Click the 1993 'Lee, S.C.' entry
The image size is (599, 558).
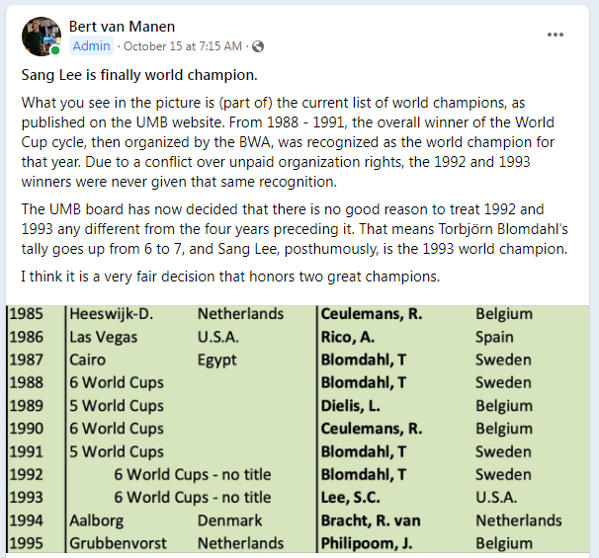point(352,498)
